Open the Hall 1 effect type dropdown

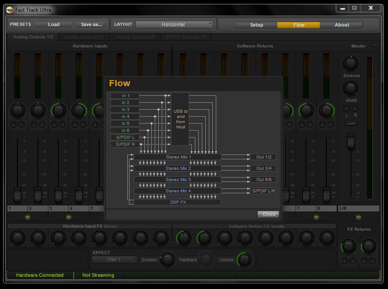115,260
